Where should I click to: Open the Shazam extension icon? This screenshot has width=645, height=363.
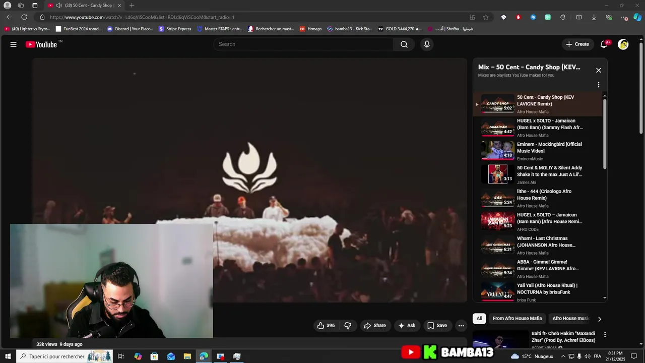coord(533,17)
